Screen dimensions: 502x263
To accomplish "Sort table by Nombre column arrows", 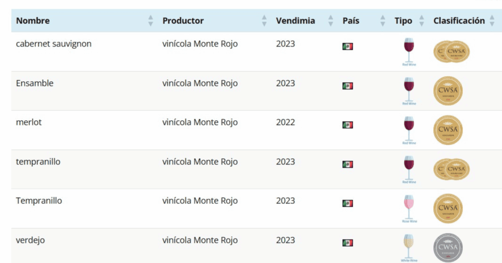I will coord(151,21).
